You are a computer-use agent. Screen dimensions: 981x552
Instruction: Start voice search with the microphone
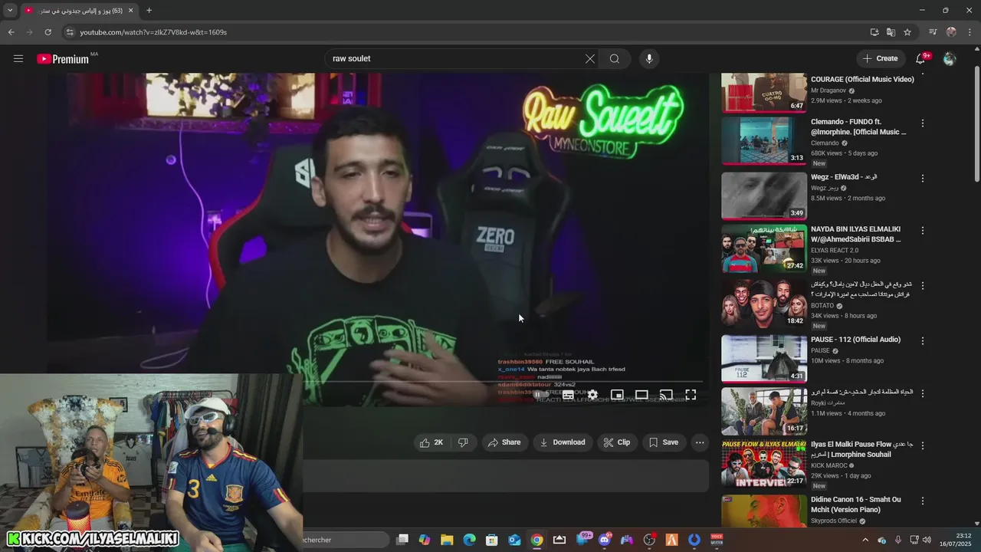coord(649,58)
